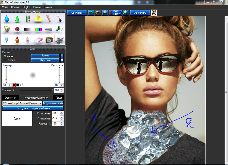228x165 pixels.
Task: Zoom in with the plus magnifier
Action: (125, 13)
